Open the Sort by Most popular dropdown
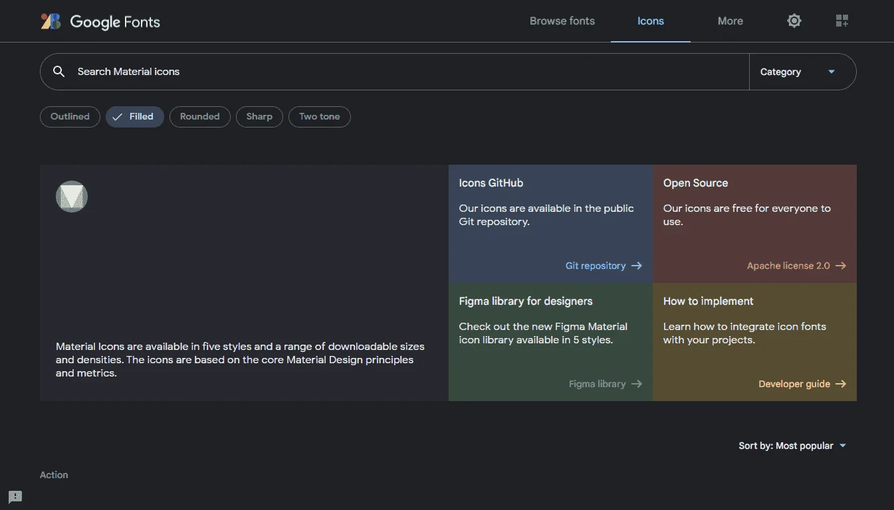894x510 pixels. pos(792,446)
